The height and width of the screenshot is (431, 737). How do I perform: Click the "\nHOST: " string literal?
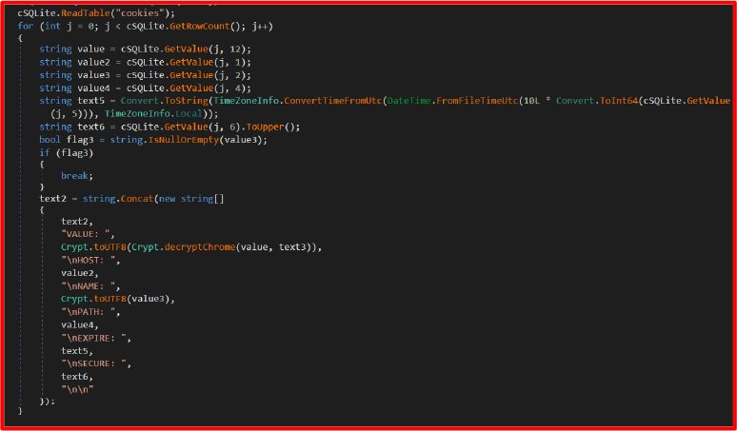(91, 259)
